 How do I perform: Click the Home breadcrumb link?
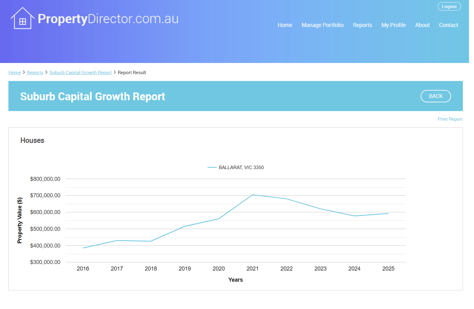15,73
